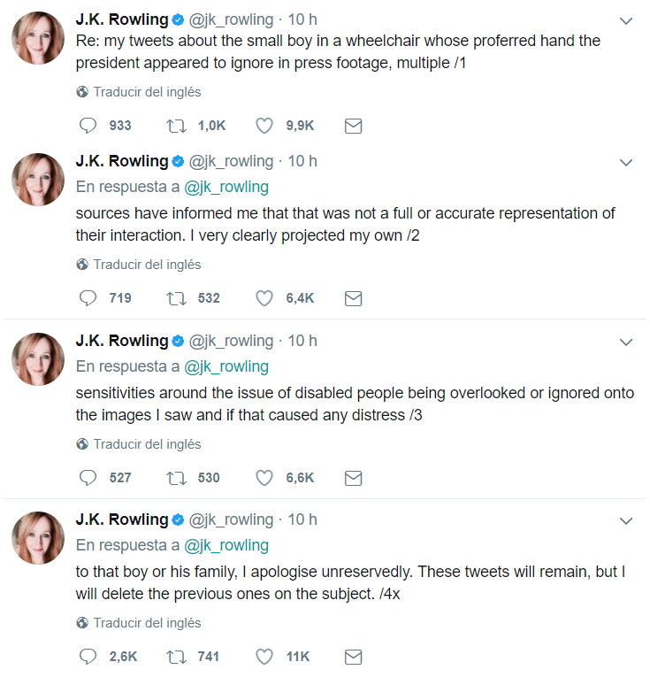Click envelope icon on the final /4x tweet

(x=353, y=657)
